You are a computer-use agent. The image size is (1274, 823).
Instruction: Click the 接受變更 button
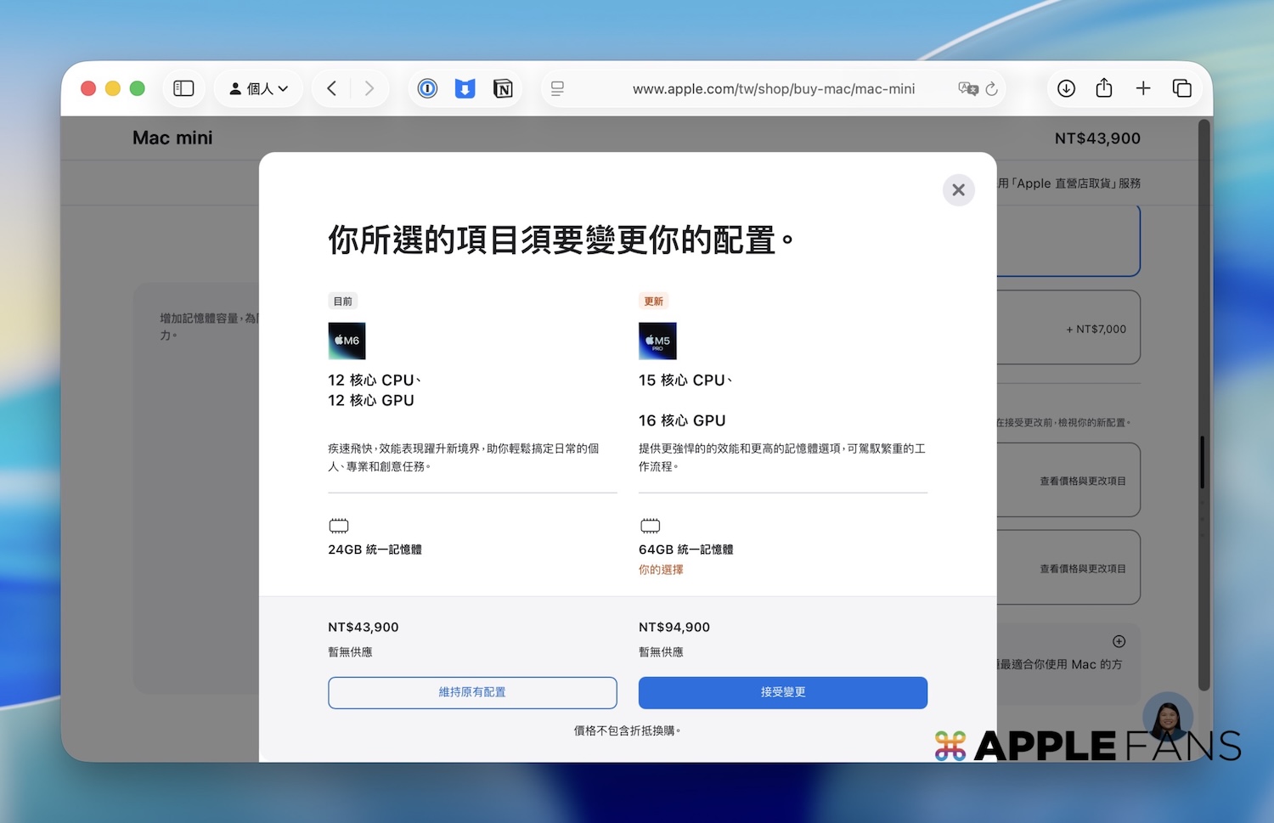(x=783, y=692)
